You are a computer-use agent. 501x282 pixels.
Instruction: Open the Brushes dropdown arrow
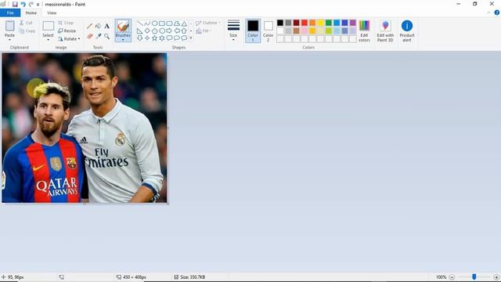click(x=123, y=40)
